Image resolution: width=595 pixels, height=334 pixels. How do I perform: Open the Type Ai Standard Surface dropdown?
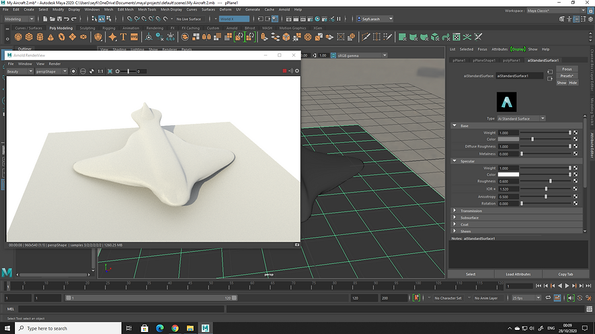coord(521,119)
